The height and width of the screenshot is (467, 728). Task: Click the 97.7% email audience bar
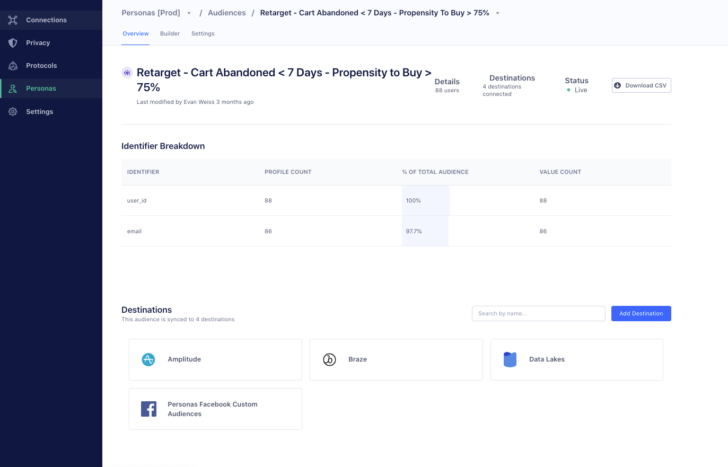[425, 231]
